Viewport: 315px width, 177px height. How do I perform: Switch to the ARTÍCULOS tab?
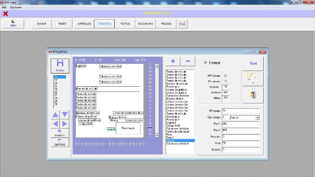84,24
